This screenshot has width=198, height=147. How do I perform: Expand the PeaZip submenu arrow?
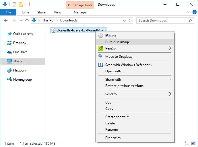(170, 48)
